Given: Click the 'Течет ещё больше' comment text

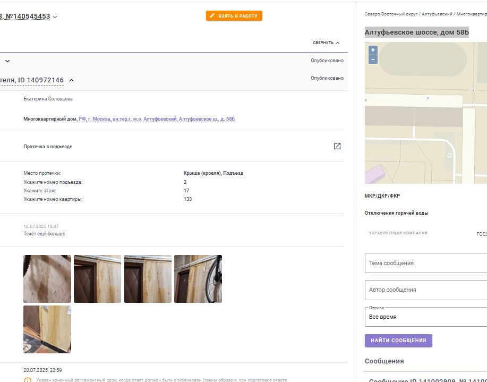Looking at the screenshot, I should tap(44, 234).
